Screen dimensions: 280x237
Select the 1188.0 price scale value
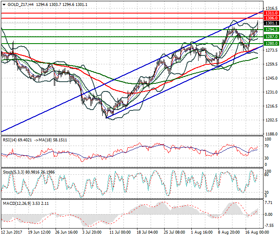tap(272, 134)
